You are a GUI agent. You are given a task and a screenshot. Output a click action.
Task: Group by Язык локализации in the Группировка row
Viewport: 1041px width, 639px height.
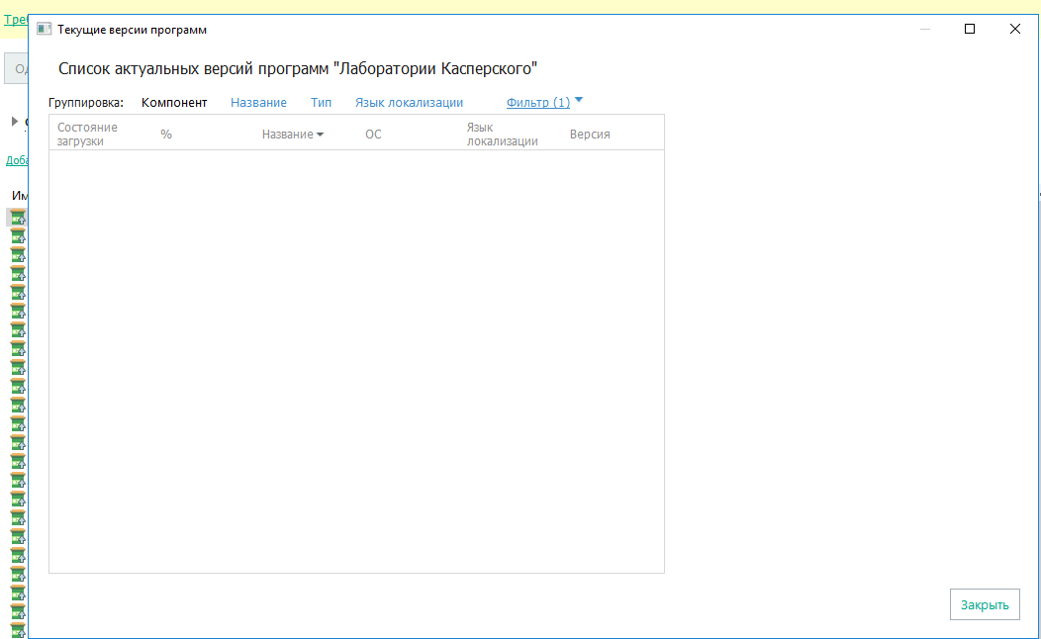point(409,103)
